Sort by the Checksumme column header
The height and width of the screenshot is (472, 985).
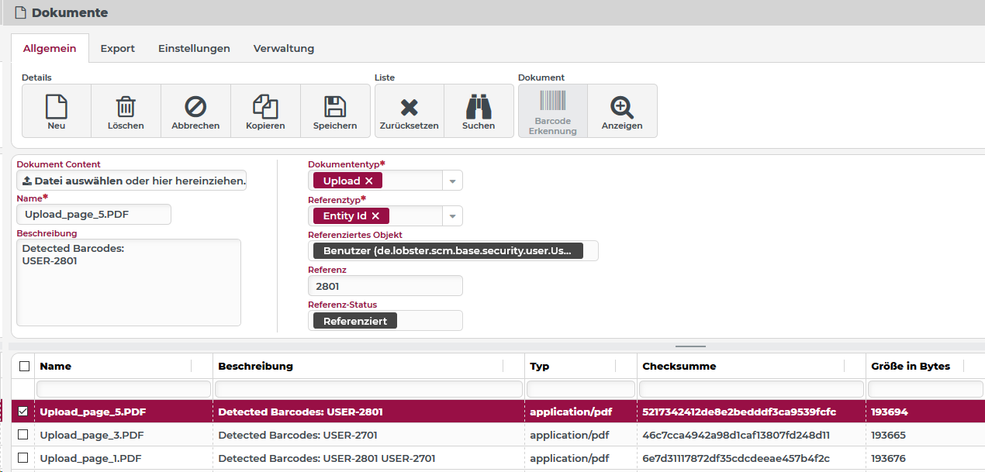[679, 366]
